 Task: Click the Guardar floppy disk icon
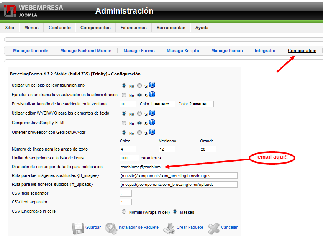pos(78,228)
